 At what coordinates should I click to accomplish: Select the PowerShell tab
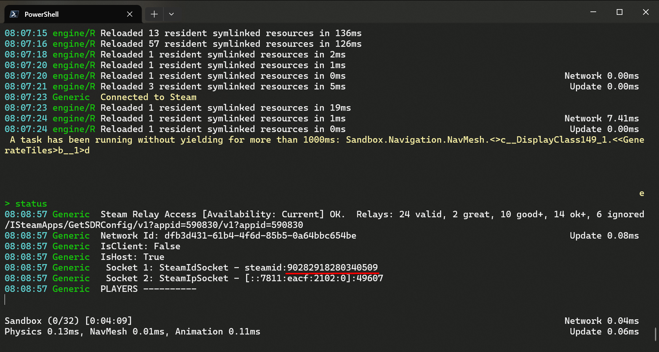point(57,14)
